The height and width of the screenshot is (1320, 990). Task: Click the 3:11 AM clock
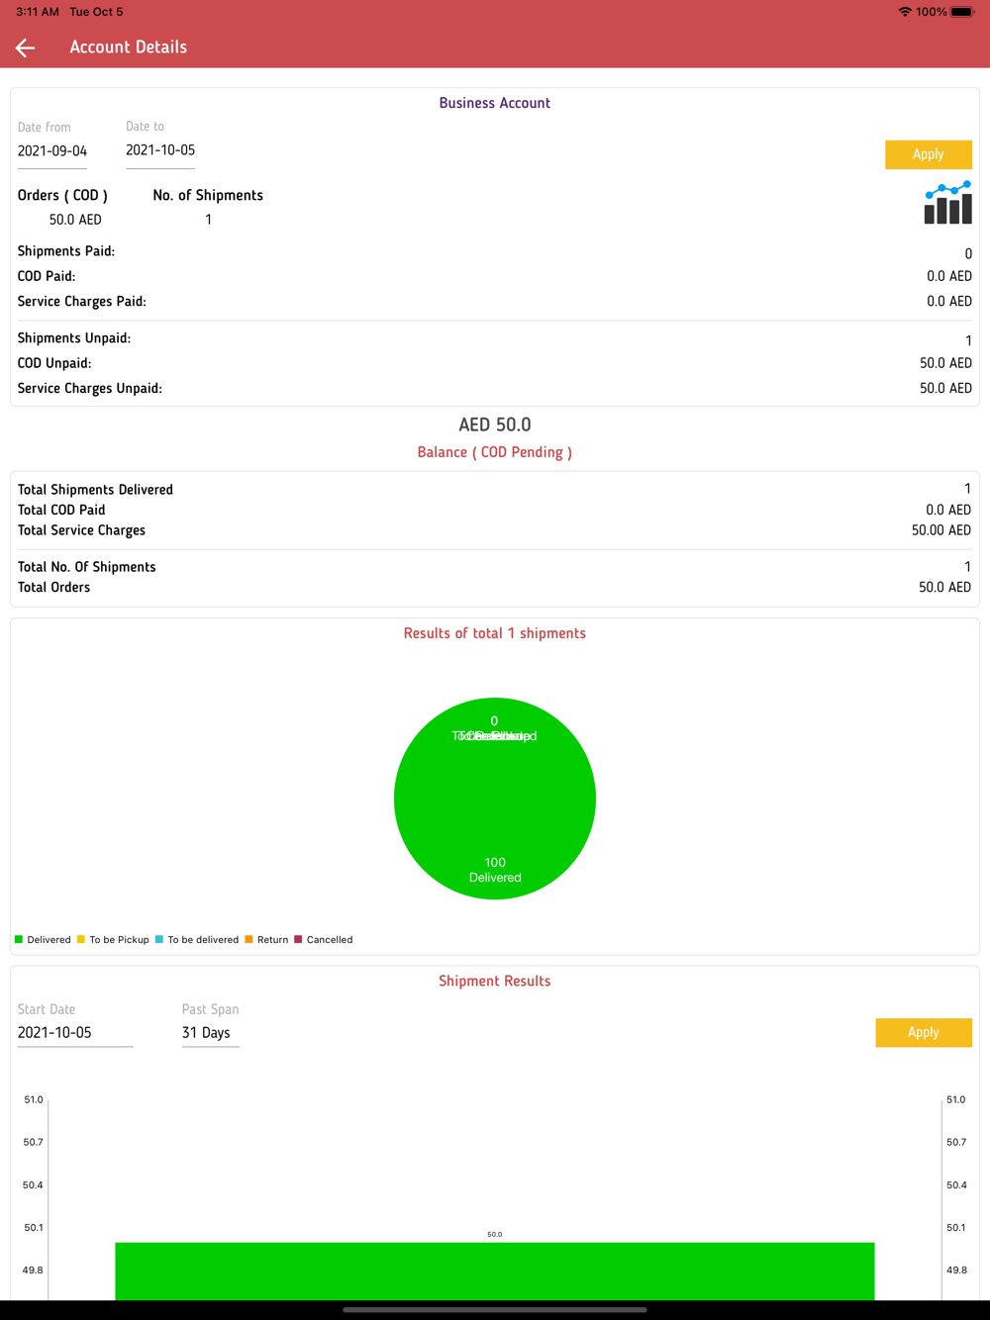38,12
